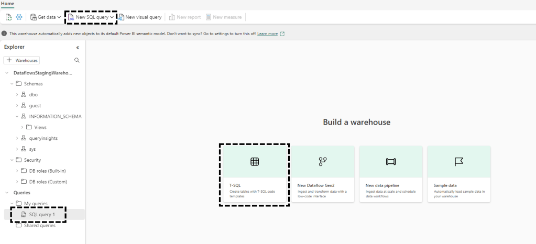Click the search icon in Explorer
Viewport: 536px width, 244px height.
tap(77, 60)
